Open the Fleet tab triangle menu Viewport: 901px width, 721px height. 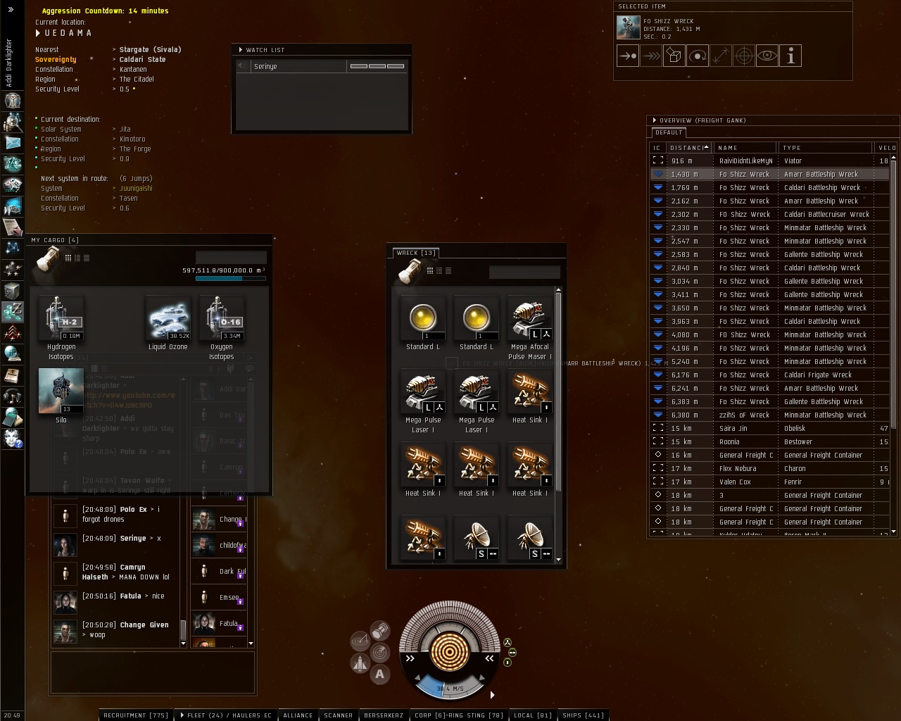click(x=182, y=715)
